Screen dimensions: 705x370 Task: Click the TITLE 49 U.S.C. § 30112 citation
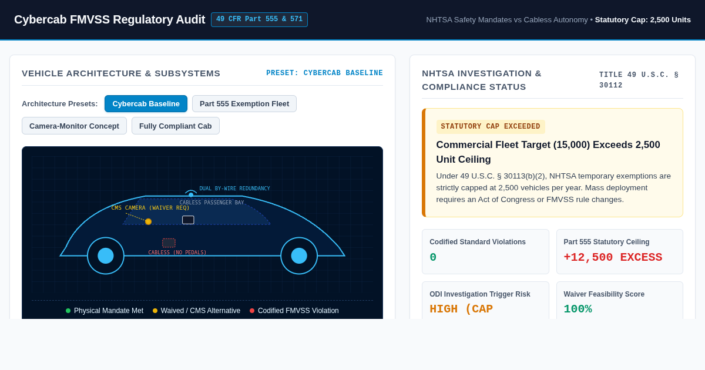click(639, 80)
